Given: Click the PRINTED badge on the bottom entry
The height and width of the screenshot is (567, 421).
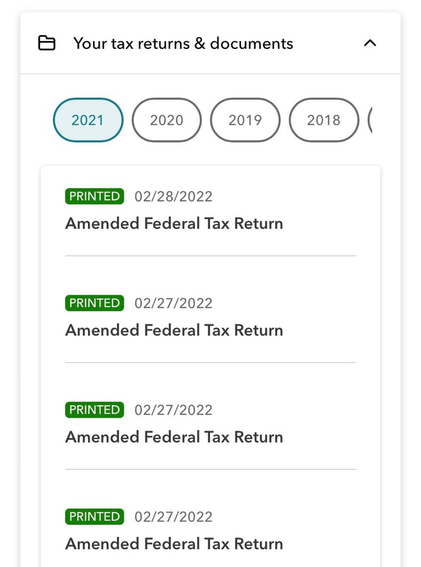Looking at the screenshot, I should point(94,516).
